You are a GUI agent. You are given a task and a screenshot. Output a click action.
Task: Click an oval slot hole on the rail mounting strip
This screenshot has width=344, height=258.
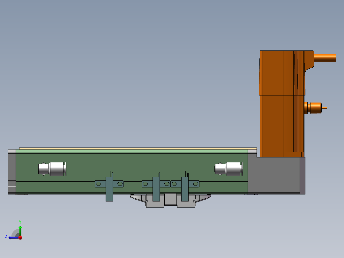pyautogui.click(x=99, y=184)
